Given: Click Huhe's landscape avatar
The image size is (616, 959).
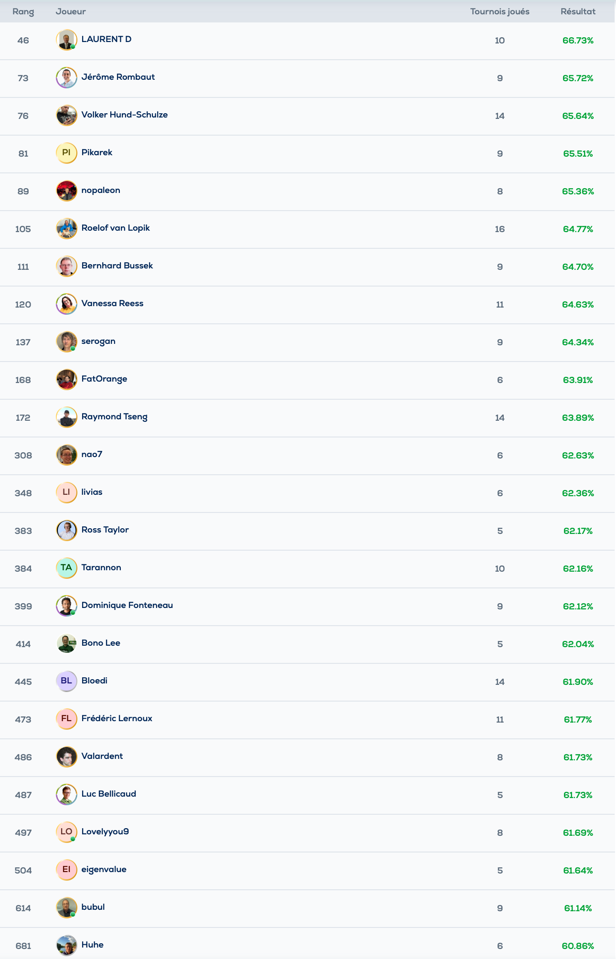Looking at the screenshot, I should [x=66, y=945].
